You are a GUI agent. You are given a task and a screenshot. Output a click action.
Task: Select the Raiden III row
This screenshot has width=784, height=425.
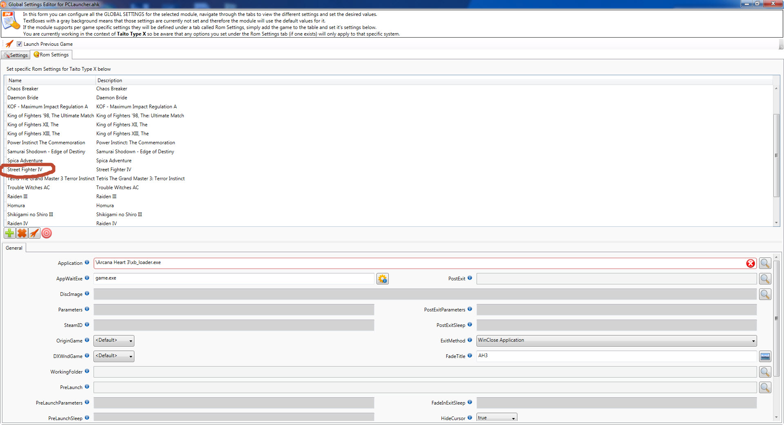click(x=389, y=197)
